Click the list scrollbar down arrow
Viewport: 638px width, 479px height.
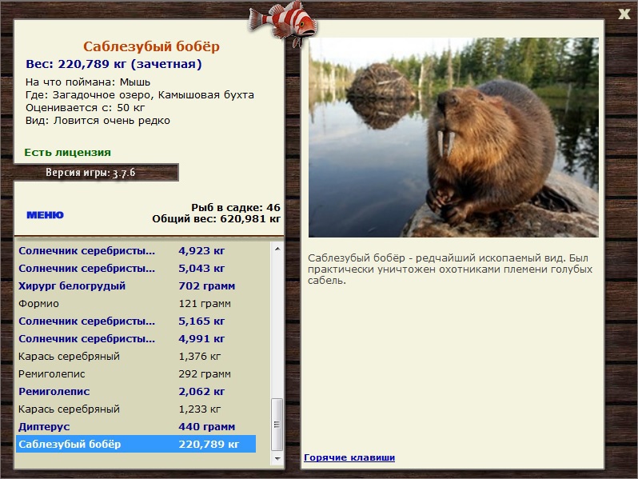[277, 458]
